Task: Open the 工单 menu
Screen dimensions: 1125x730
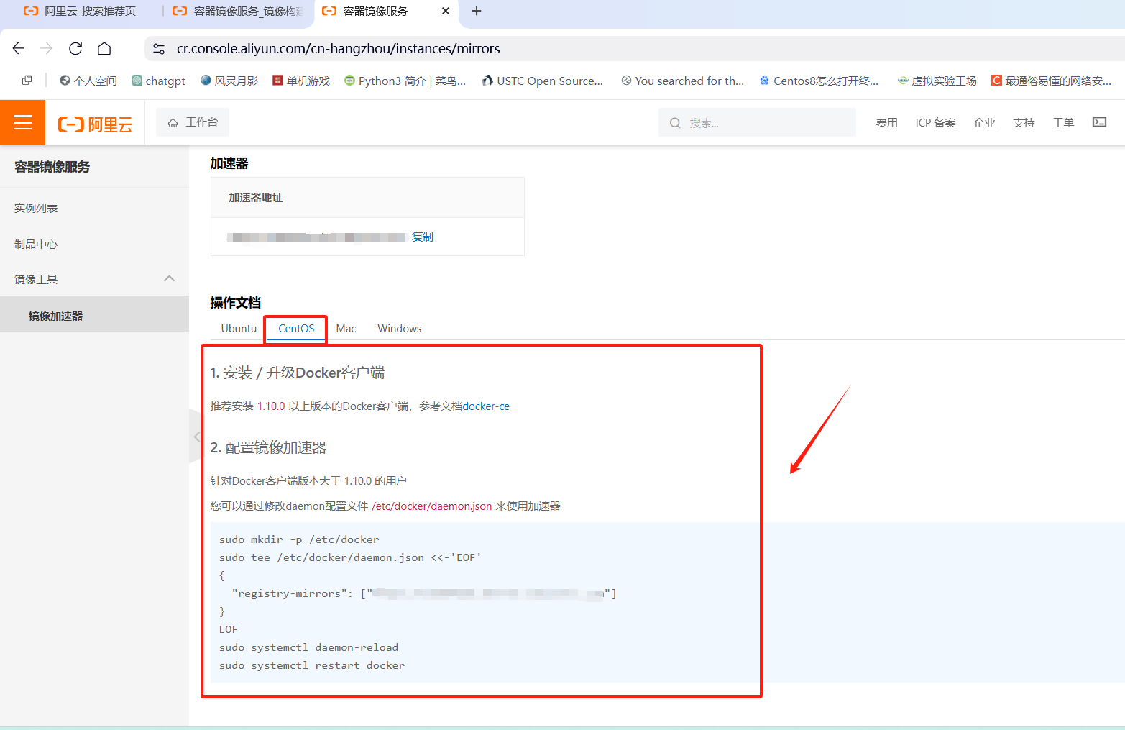Action: click(1063, 122)
